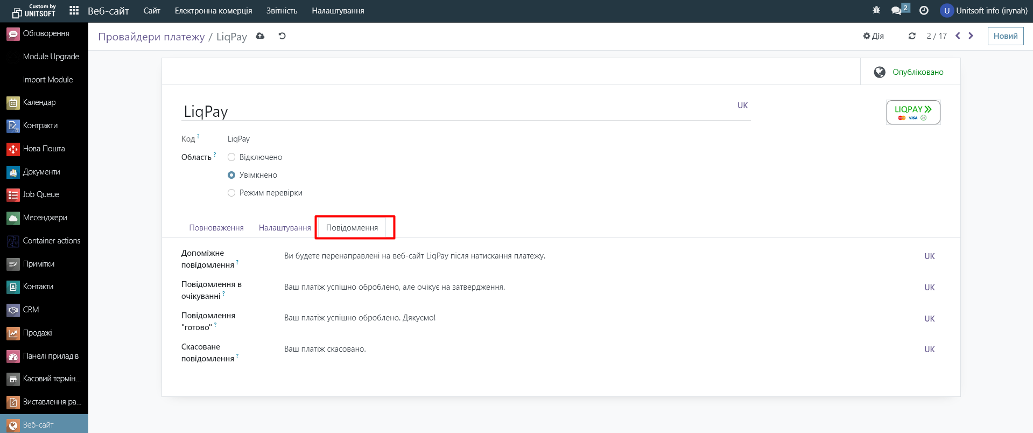Click the Unitsoft logo in the top bar
This screenshot has height=433, width=1033.
point(34,11)
